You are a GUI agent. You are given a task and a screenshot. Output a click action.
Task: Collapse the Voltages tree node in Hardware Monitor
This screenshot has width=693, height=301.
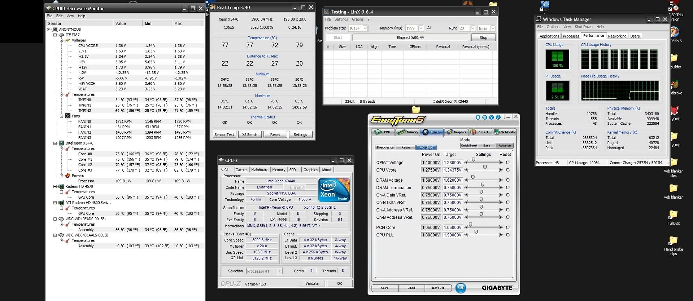(62, 40)
